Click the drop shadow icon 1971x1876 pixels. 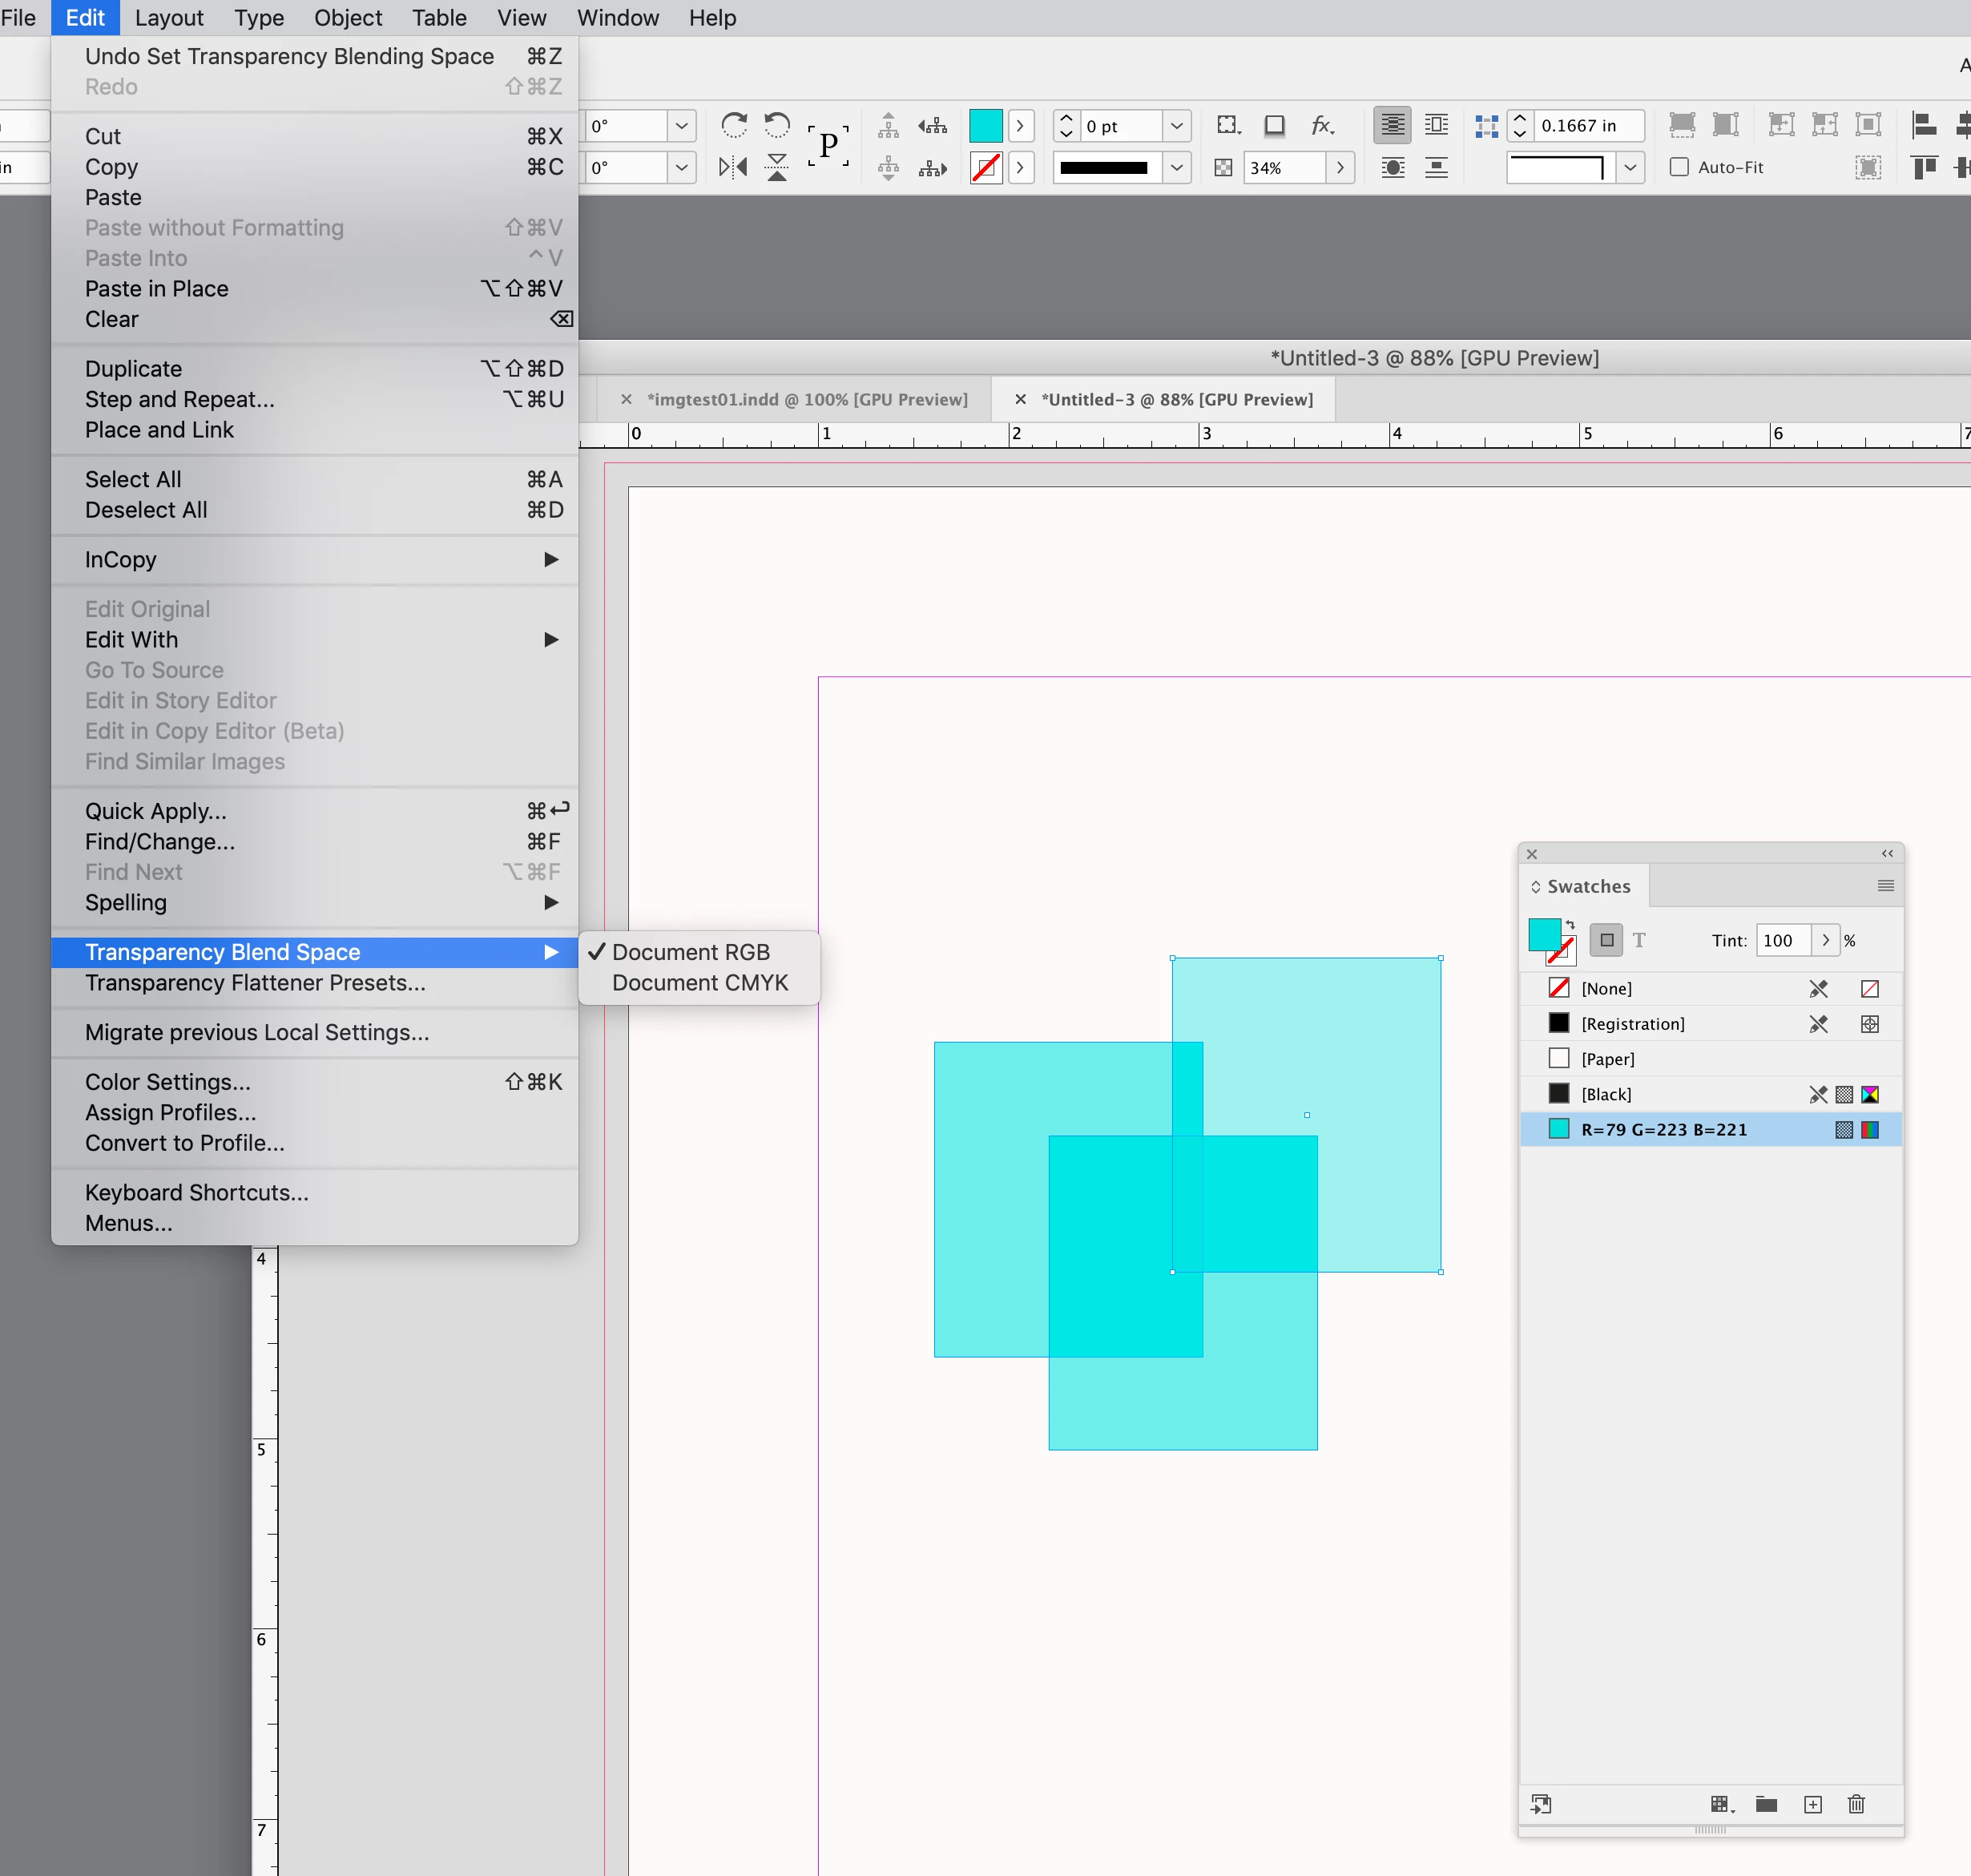[x=1274, y=125]
